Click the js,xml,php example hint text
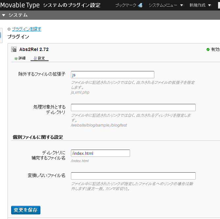The height and width of the screenshot is (219, 220). (80, 92)
